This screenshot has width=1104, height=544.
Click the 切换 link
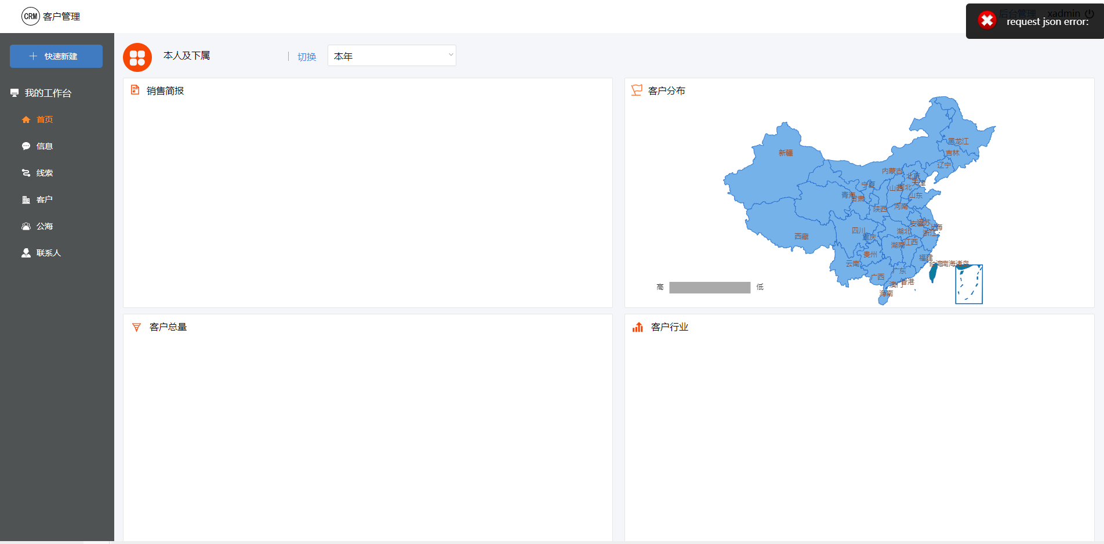point(307,57)
